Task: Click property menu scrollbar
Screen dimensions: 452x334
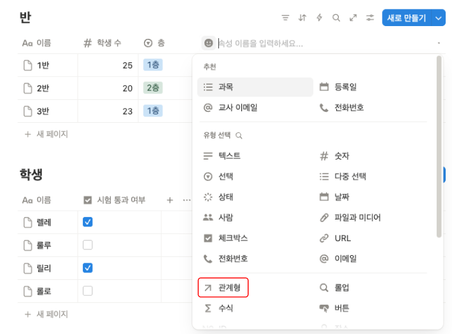Action: point(439,146)
